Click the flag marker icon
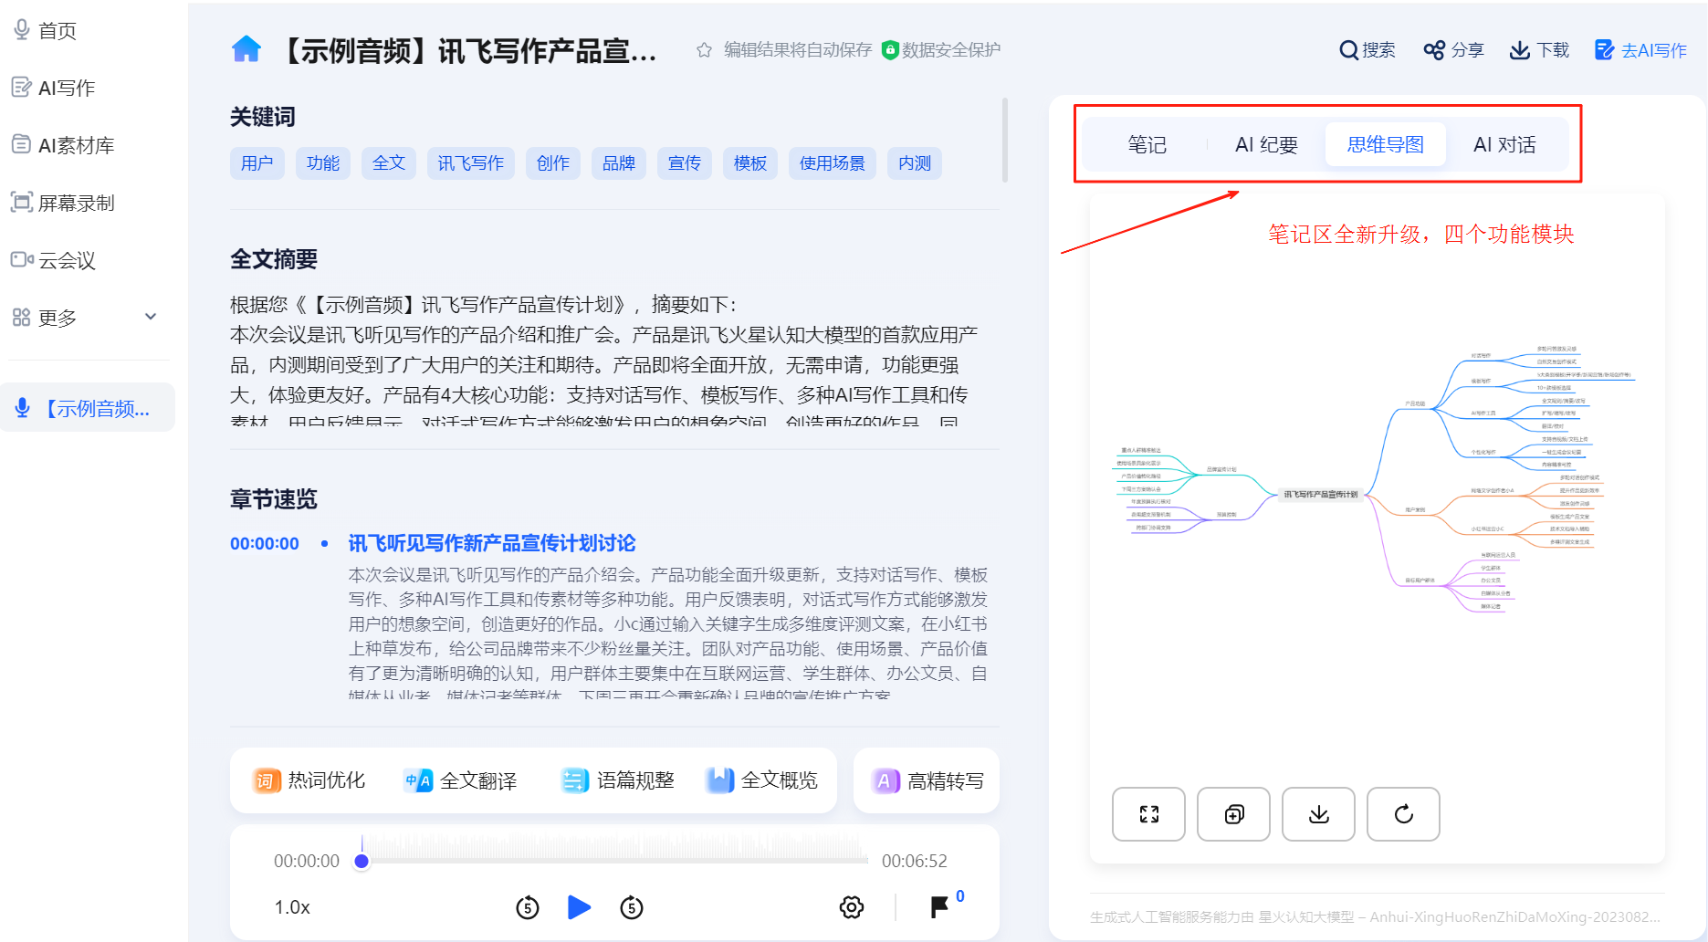 click(x=939, y=907)
